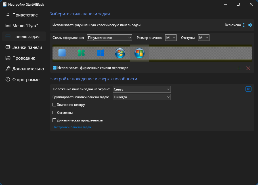The height and width of the screenshot is (185, 258).
Task: Enable Динамическая прозрачность checkbox
Action: click(x=54, y=120)
